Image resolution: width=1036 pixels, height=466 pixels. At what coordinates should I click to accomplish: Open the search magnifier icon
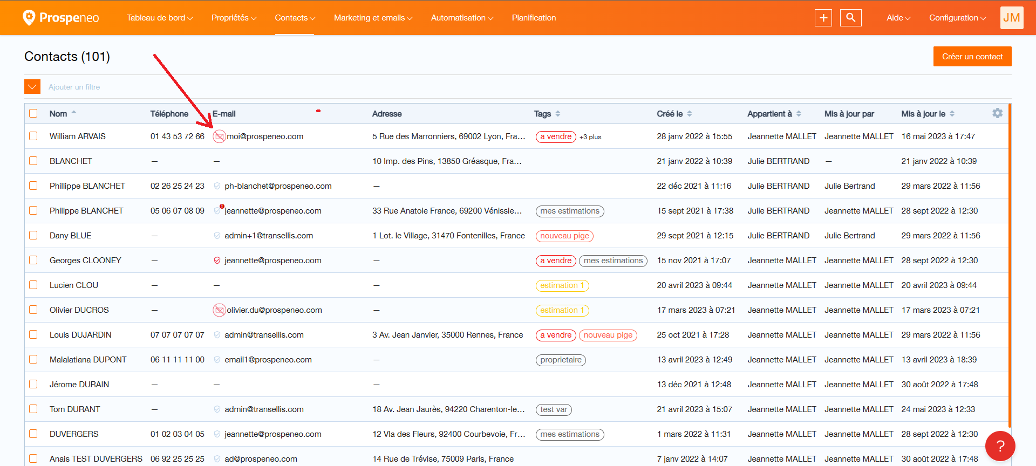851,18
